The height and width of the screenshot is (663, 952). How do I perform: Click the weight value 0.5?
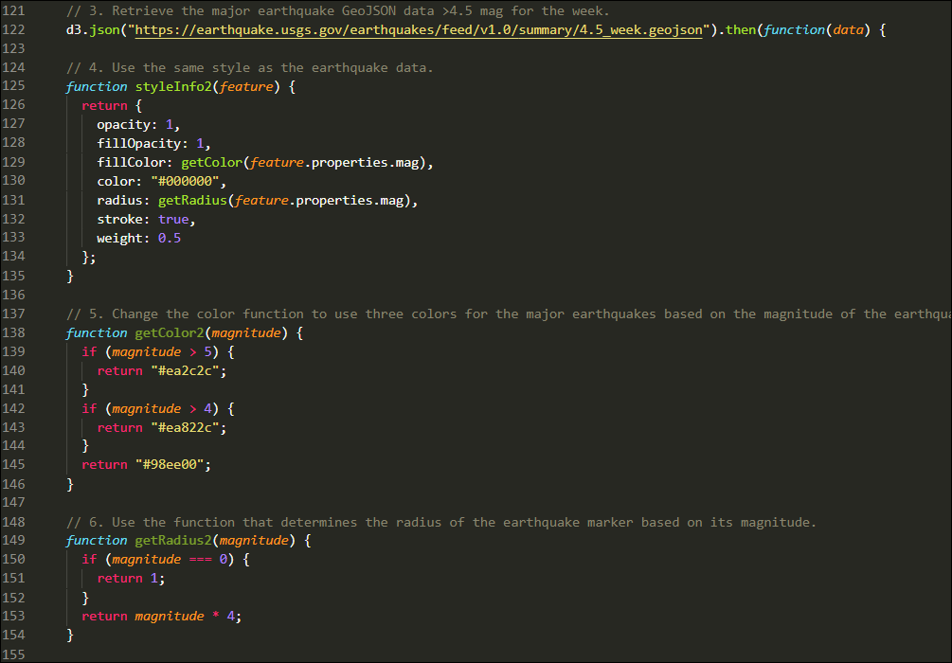click(169, 238)
